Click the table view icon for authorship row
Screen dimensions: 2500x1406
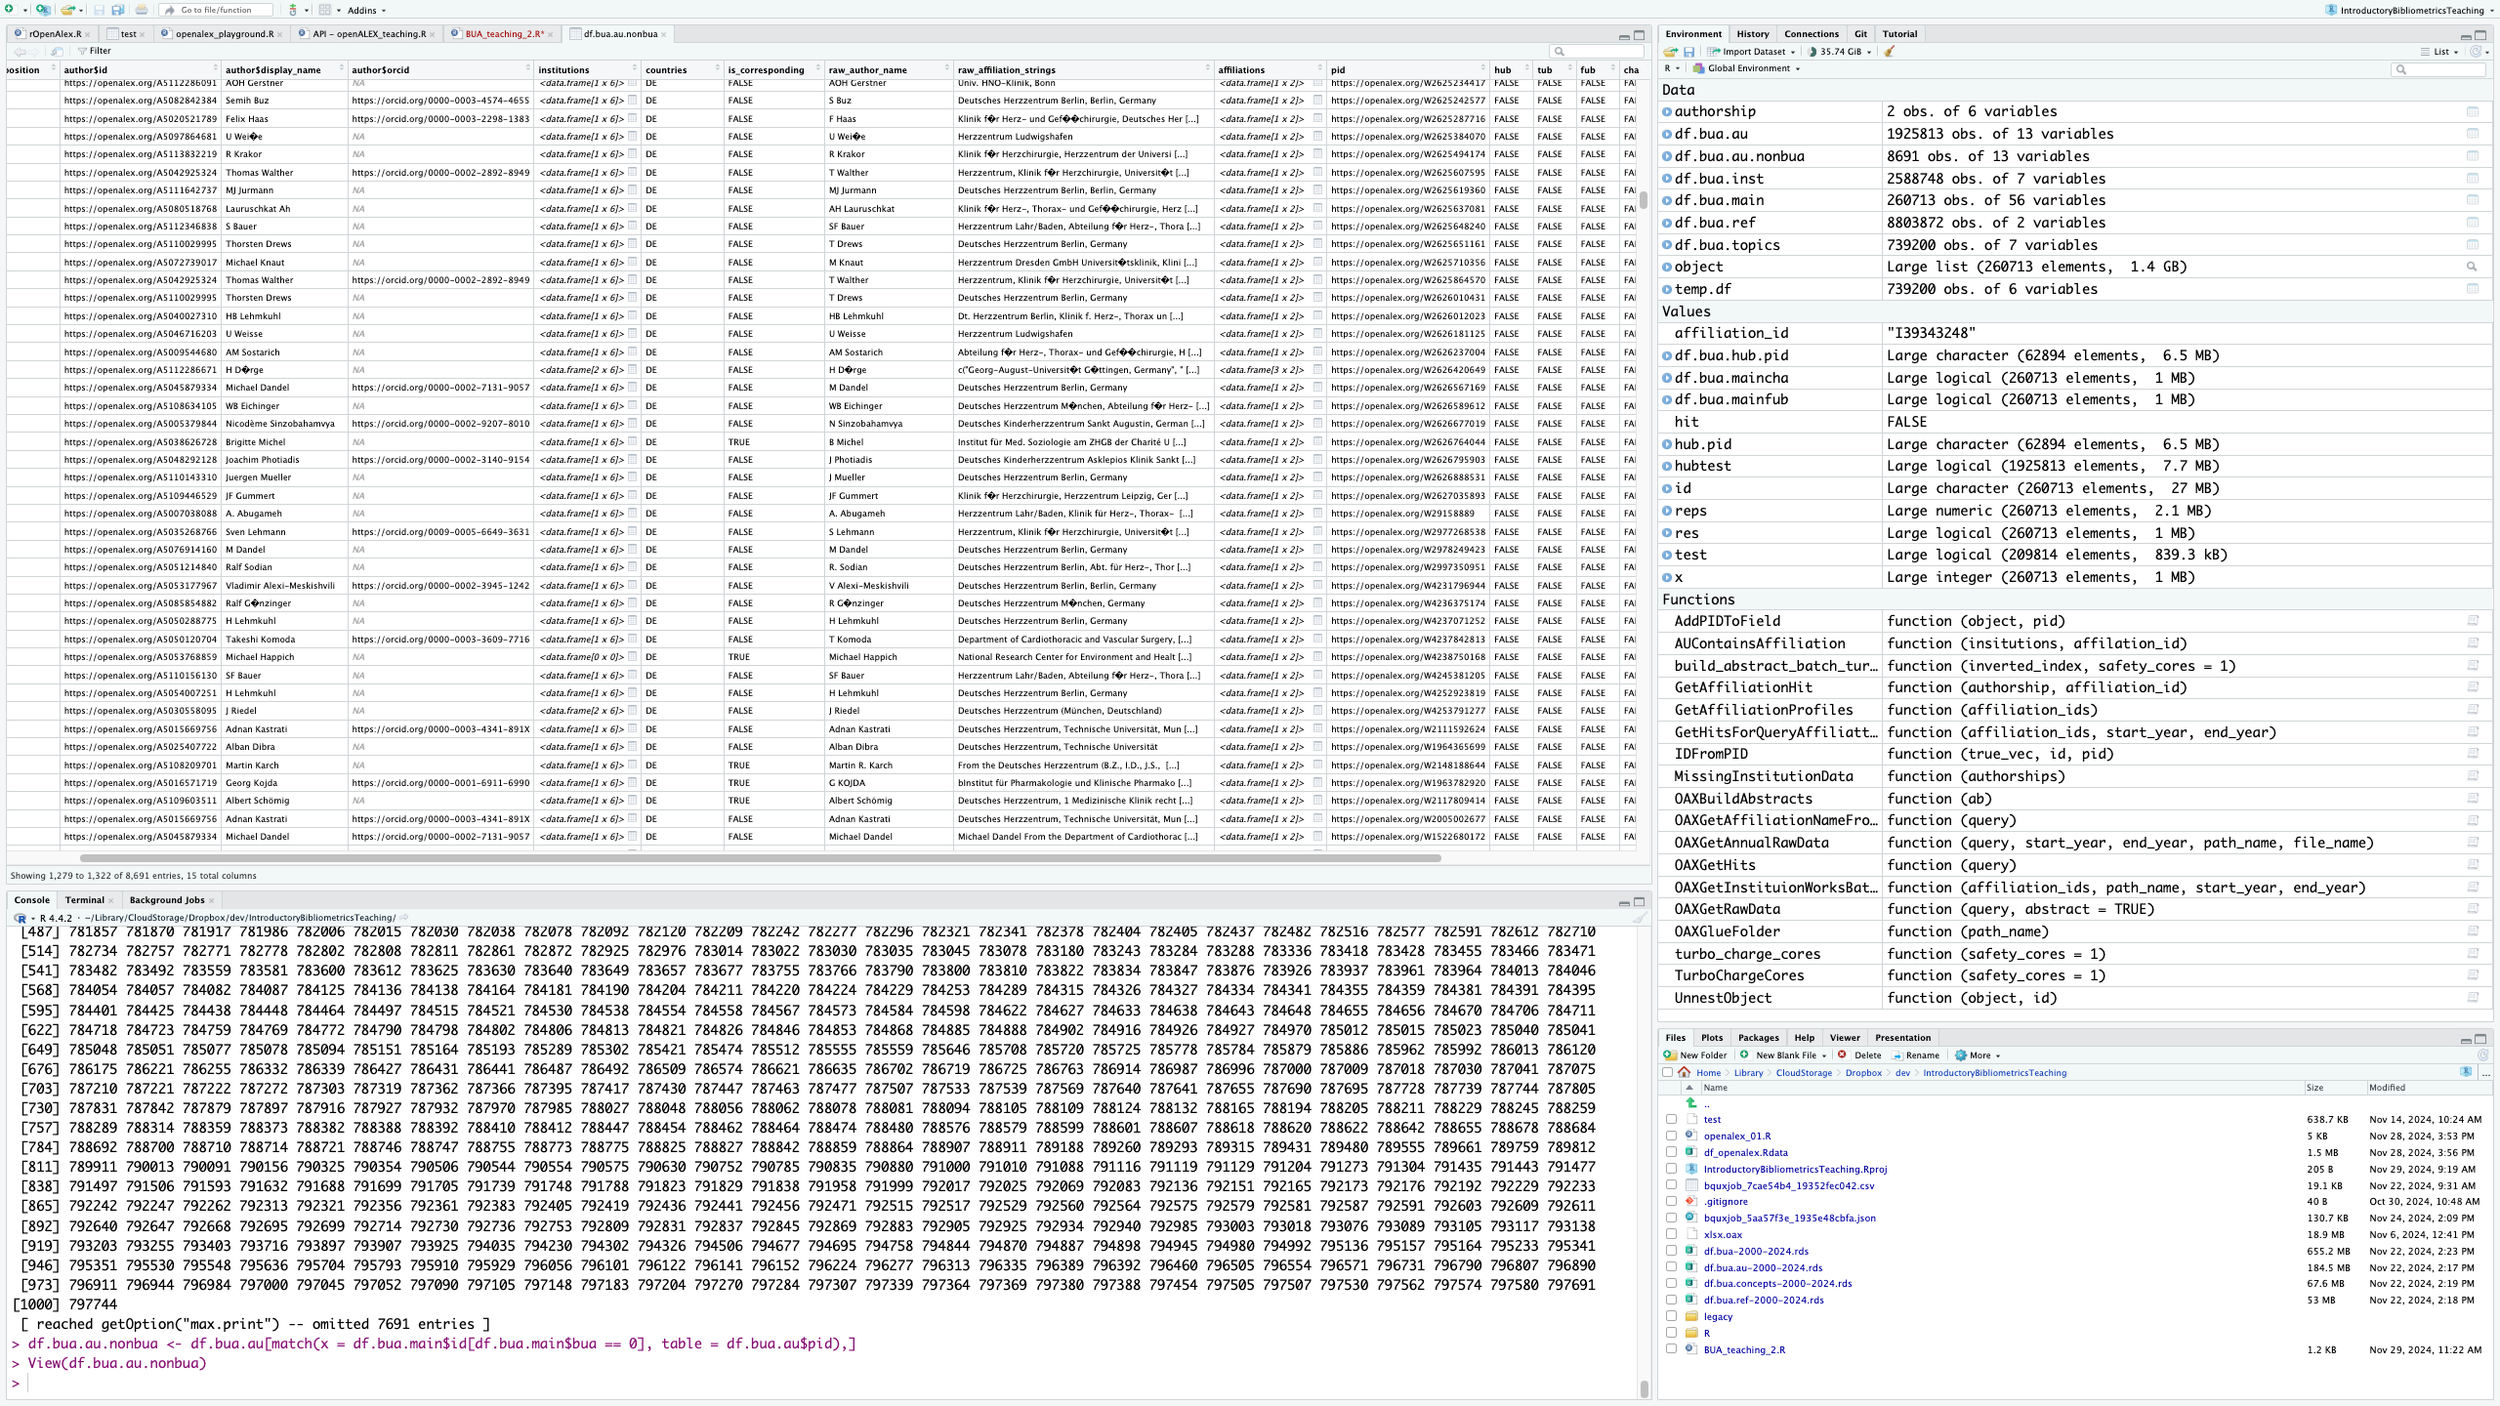(x=2473, y=111)
